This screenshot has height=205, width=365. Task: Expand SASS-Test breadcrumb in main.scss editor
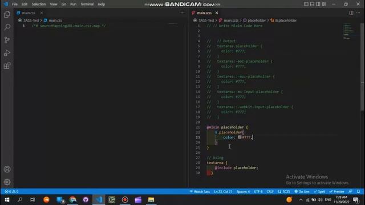206,20
